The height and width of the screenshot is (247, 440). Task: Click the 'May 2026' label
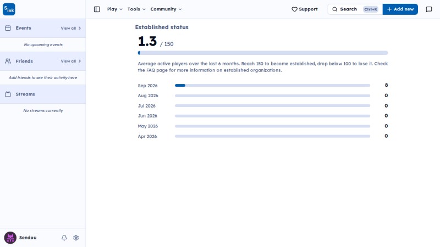pos(147,126)
